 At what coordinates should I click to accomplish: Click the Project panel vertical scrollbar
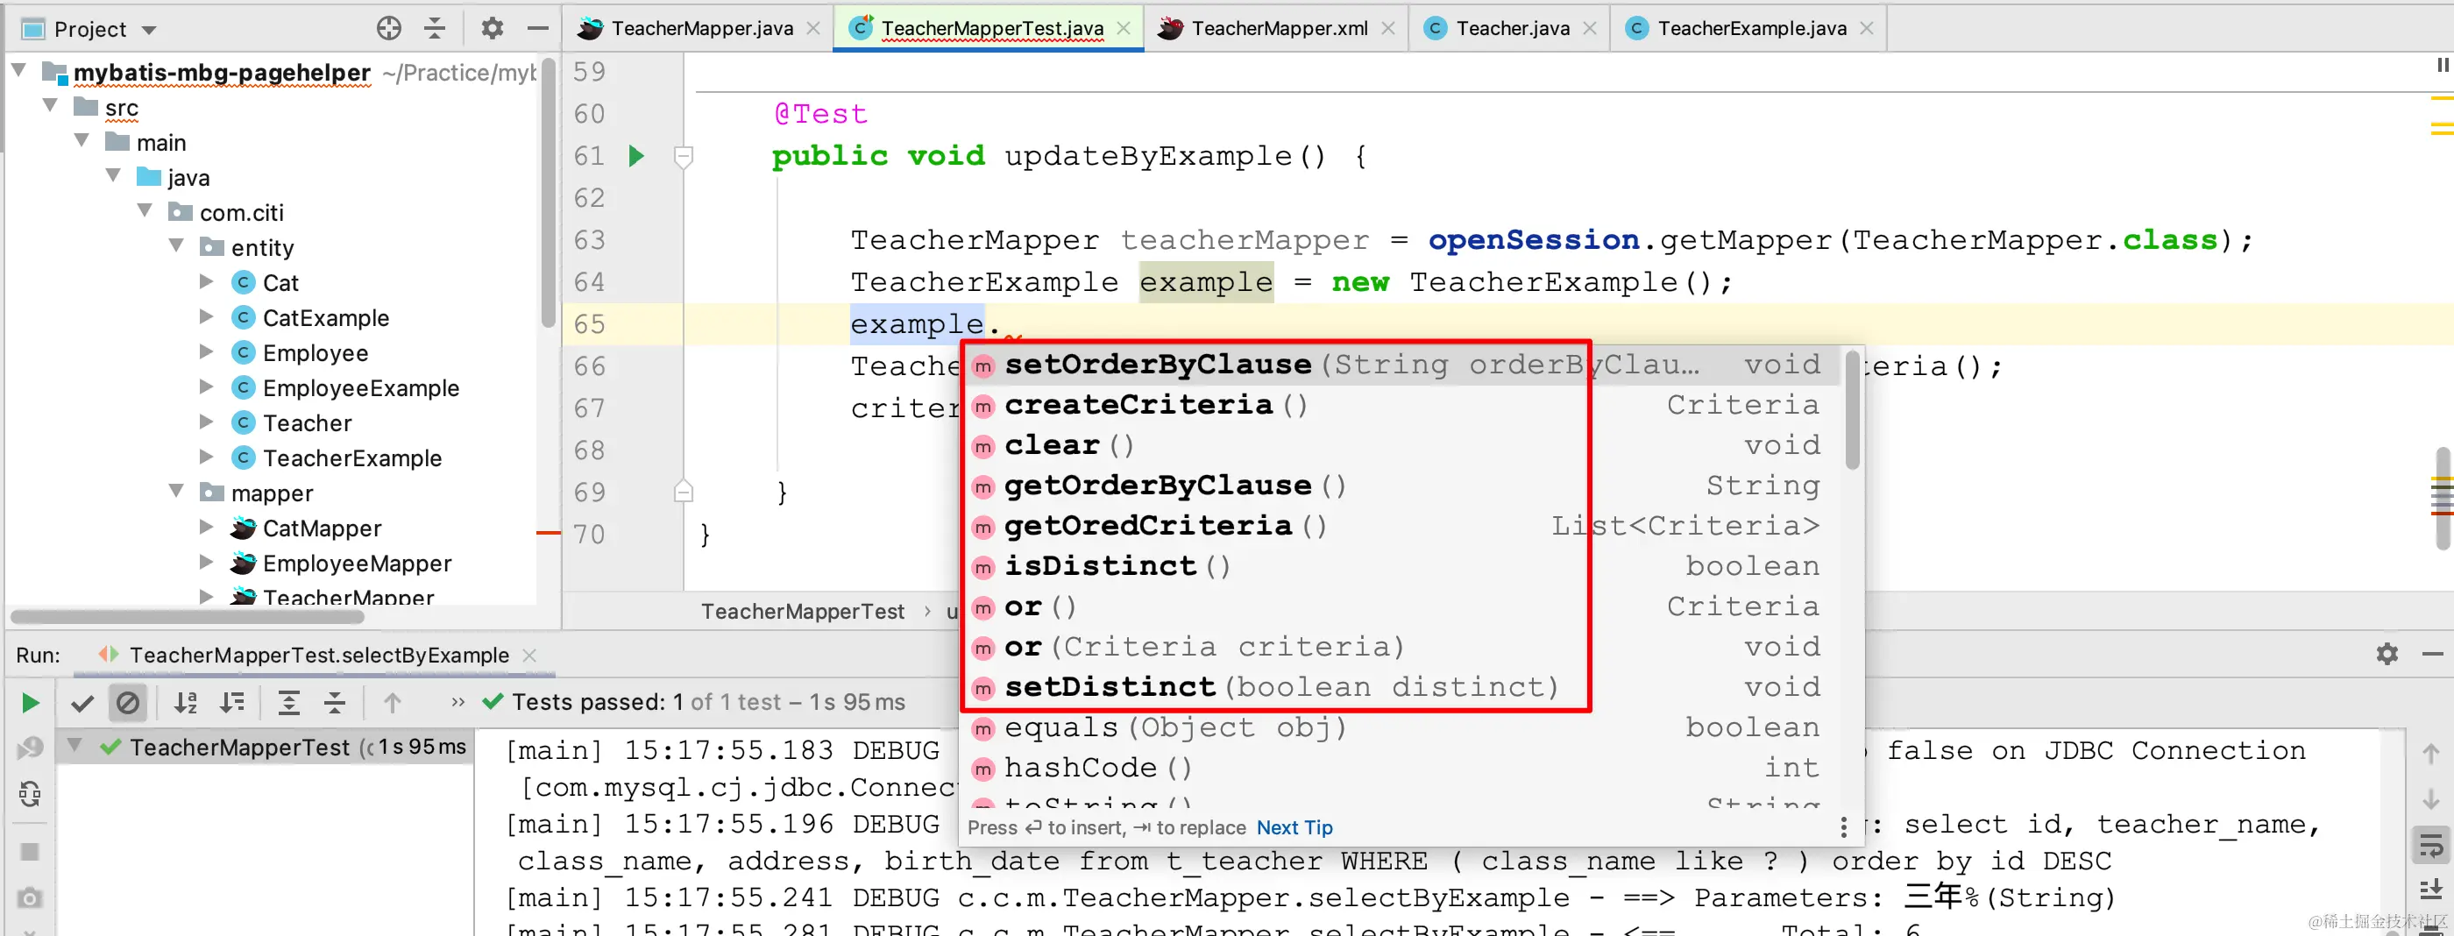click(x=547, y=190)
